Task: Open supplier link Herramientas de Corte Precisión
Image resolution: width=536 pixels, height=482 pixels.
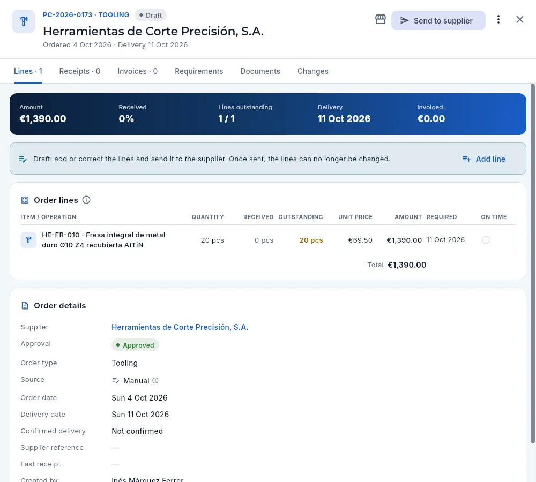Action: click(x=180, y=327)
